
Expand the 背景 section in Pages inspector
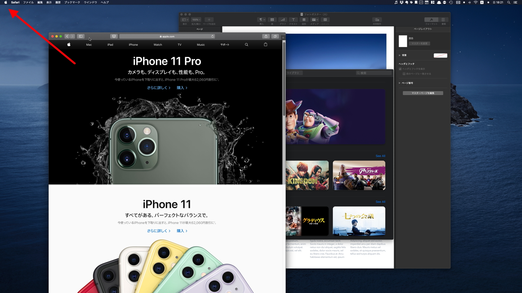point(400,55)
